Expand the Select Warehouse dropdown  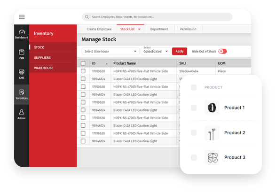click(x=110, y=51)
